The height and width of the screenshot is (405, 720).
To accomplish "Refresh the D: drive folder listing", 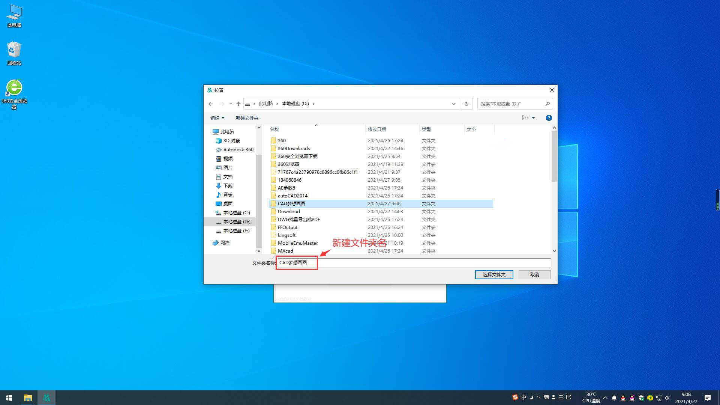I will point(466,104).
